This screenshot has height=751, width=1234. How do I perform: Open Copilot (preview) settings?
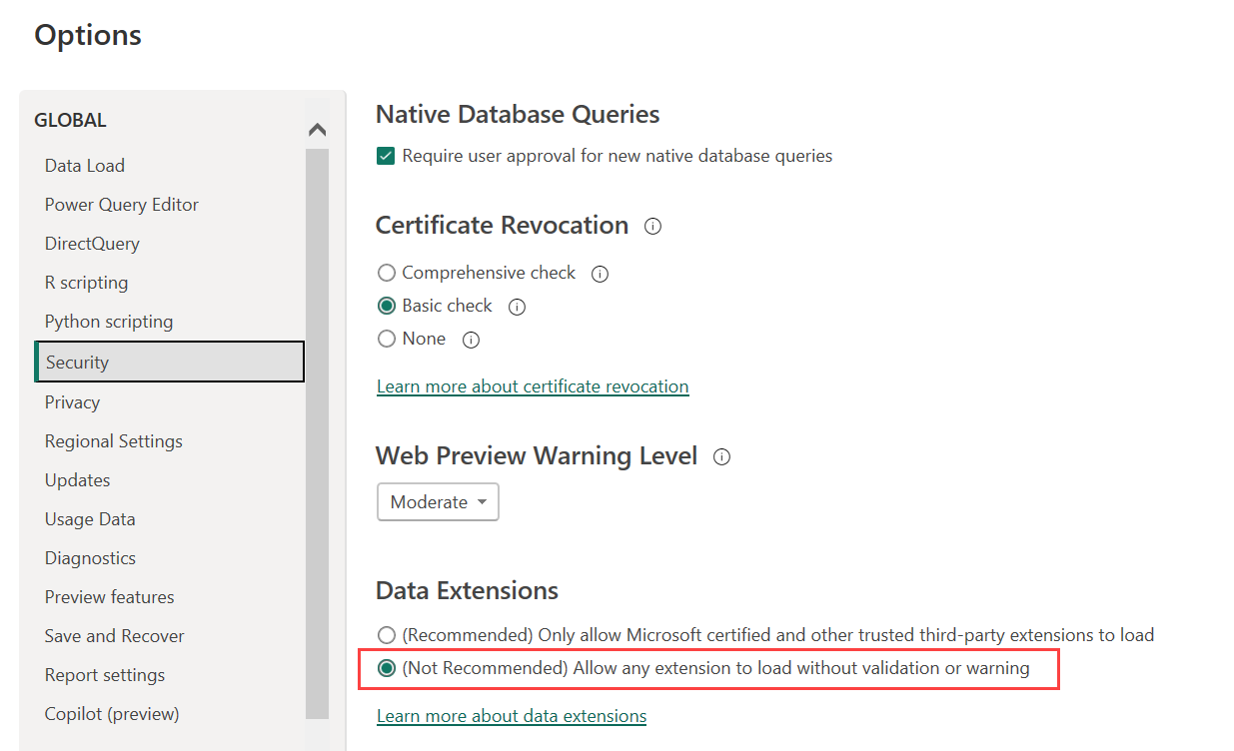112,714
